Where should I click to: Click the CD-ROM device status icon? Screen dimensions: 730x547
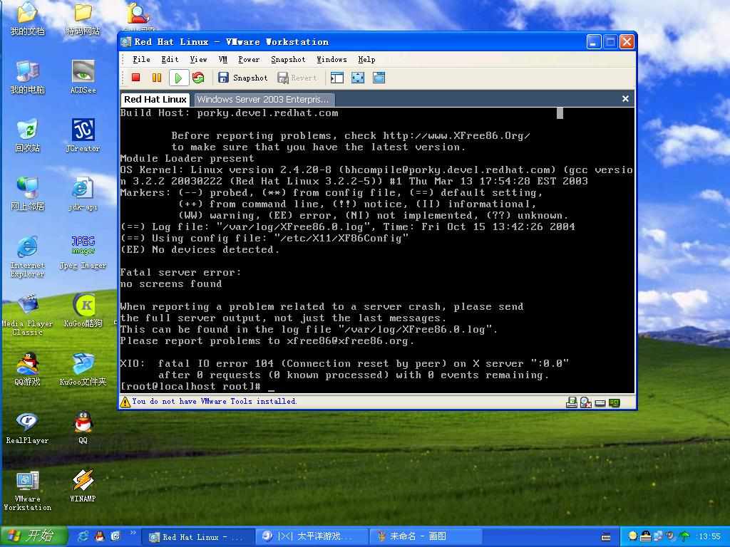point(586,402)
